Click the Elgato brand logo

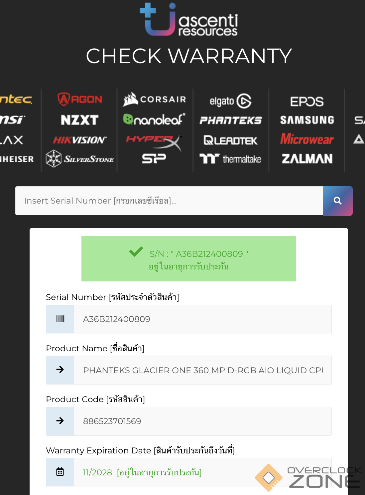(x=230, y=101)
